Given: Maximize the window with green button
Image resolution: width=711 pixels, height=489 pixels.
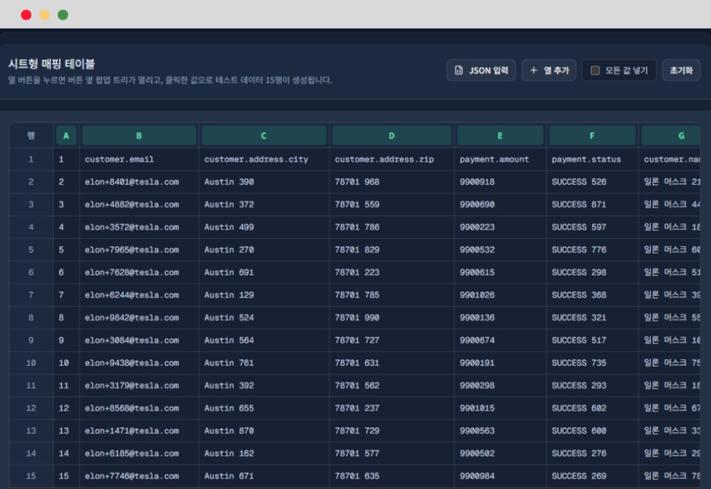Looking at the screenshot, I should [63, 15].
